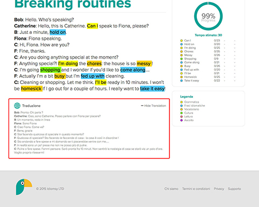
Task: Click orange dot next to Vocabolario
Action: [181, 109]
